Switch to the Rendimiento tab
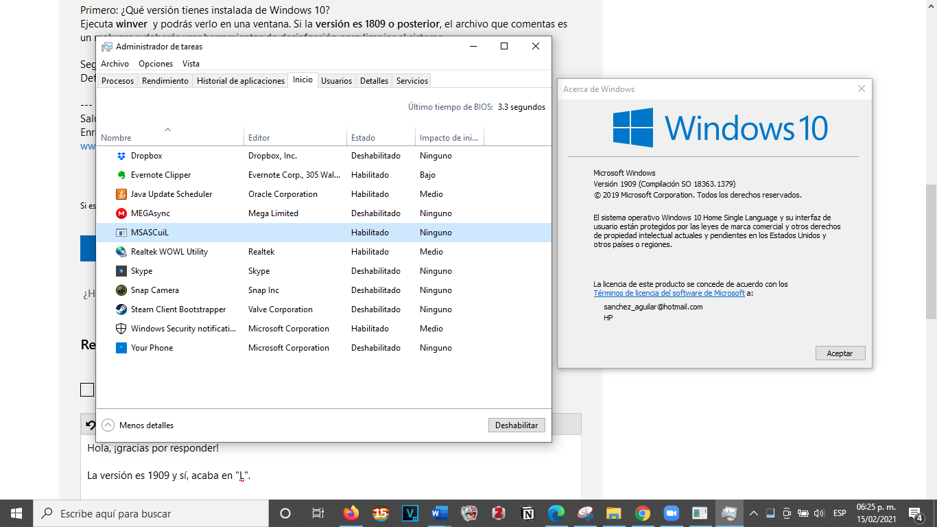This screenshot has width=937, height=527. tap(165, 81)
